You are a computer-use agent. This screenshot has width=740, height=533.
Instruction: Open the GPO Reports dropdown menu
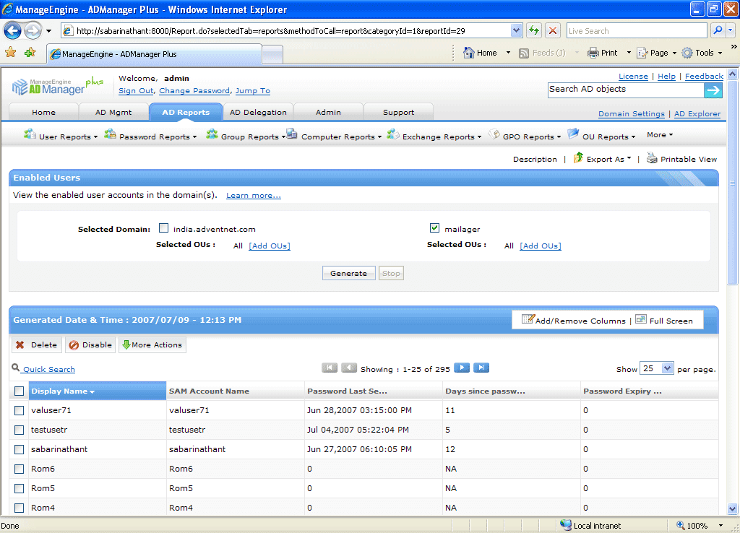click(525, 136)
